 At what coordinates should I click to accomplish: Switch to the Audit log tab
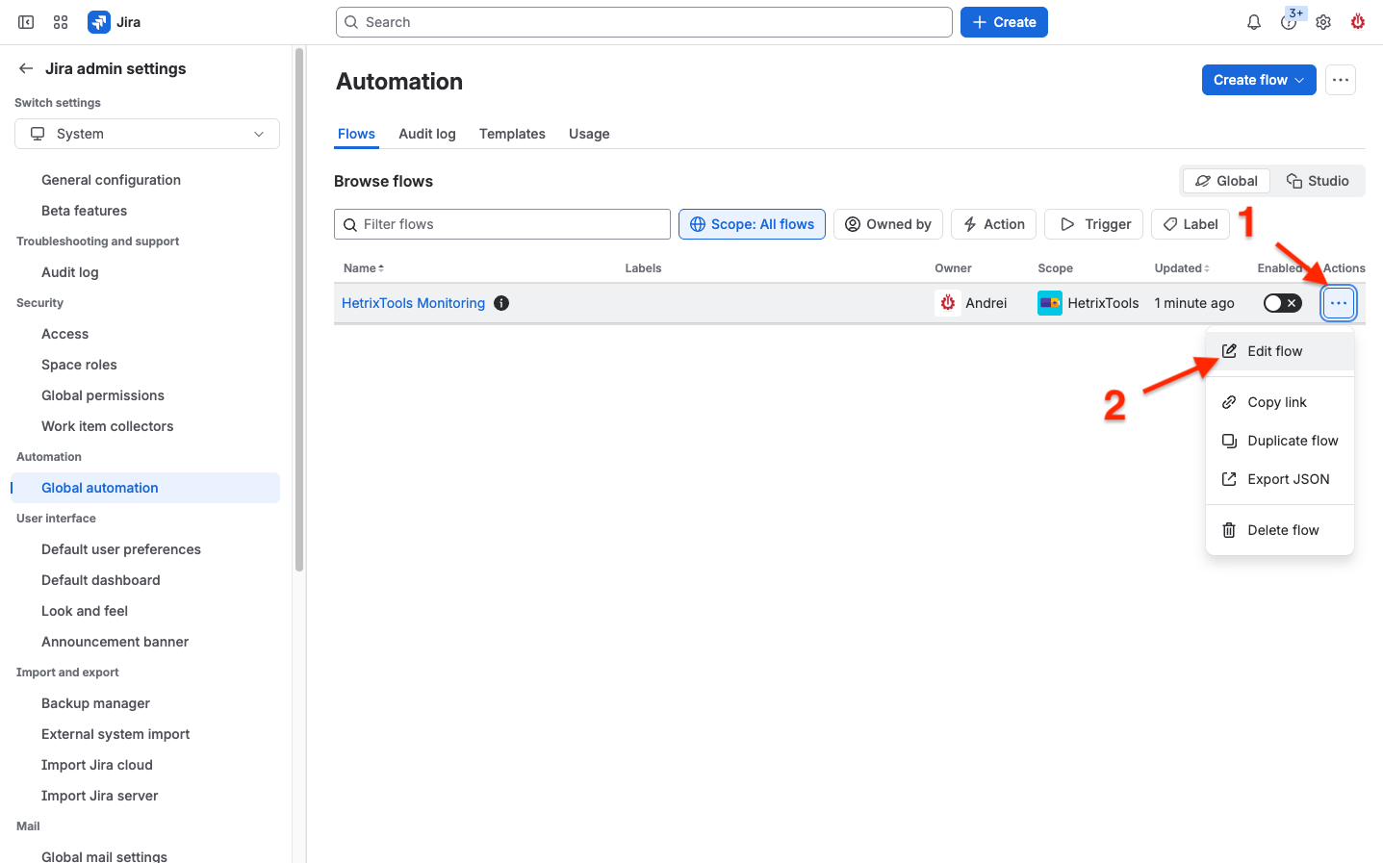coord(427,134)
